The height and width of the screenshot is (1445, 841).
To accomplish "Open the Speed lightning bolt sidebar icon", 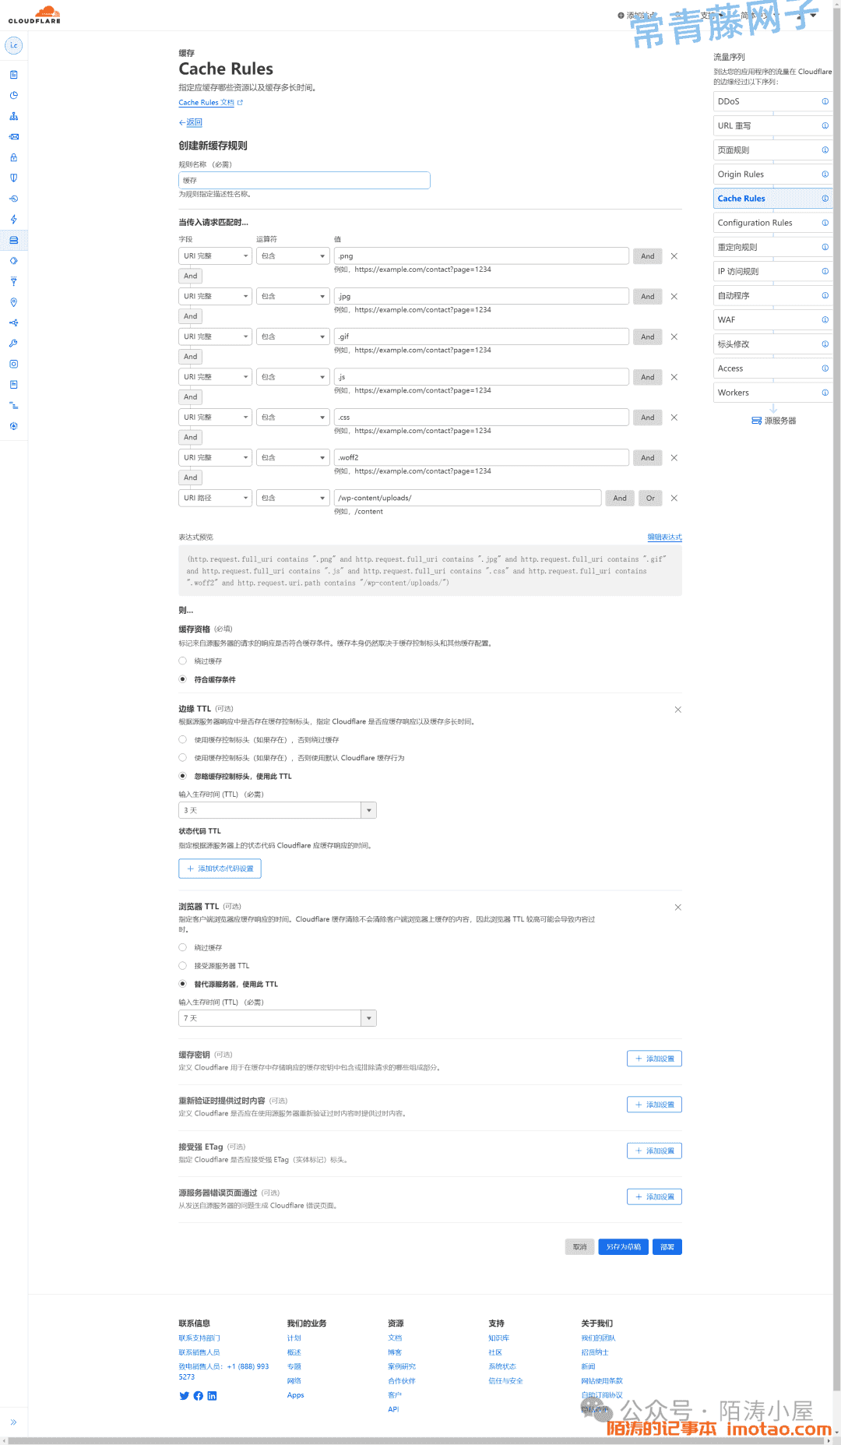I will (x=13, y=220).
